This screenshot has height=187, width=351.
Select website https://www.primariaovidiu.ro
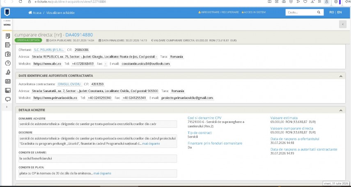pyautogui.click(x=55, y=98)
